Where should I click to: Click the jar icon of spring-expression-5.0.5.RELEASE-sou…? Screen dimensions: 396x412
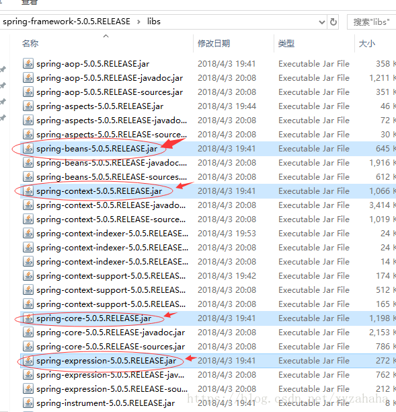(x=28, y=389)
